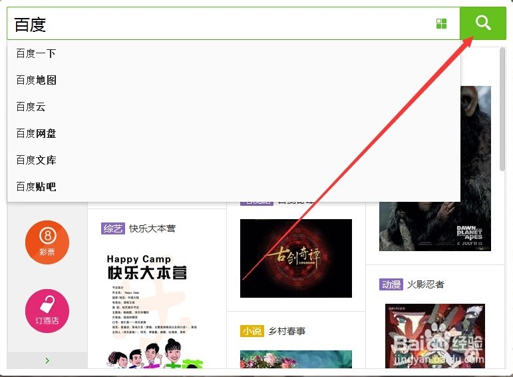
Task: Select suggestion 百度文库
Action: (x=234, y=160)
